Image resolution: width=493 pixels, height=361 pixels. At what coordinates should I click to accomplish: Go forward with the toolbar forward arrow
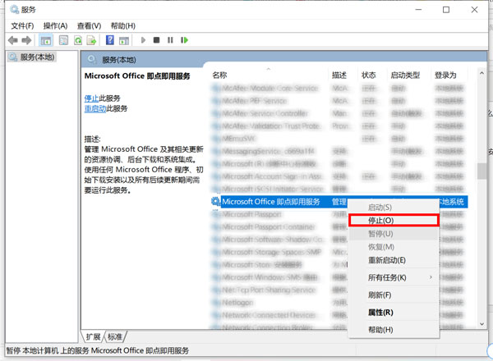tap(26, 40)
